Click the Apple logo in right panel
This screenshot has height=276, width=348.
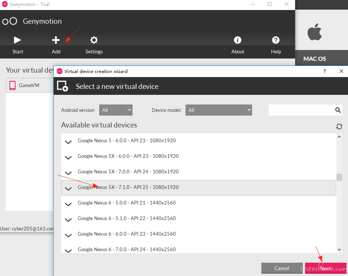(315, 32)
